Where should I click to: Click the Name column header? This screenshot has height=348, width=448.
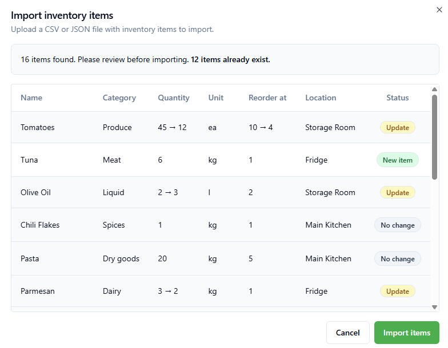[x=31, y=98]
